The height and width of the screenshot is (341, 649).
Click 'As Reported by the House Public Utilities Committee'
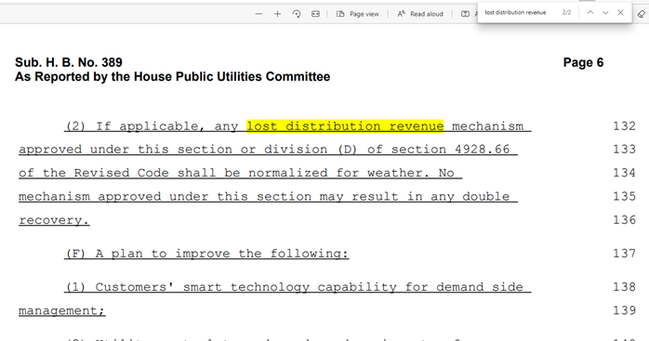(x=173, y=77)
